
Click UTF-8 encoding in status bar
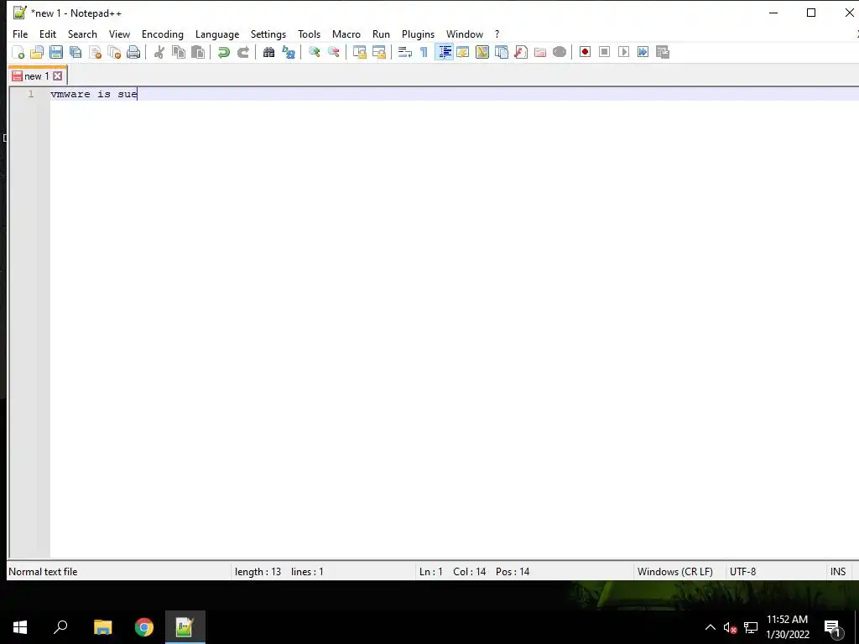coord(743,572)
